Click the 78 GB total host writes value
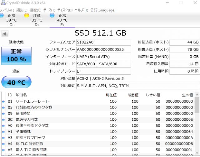 pos(185,49)
